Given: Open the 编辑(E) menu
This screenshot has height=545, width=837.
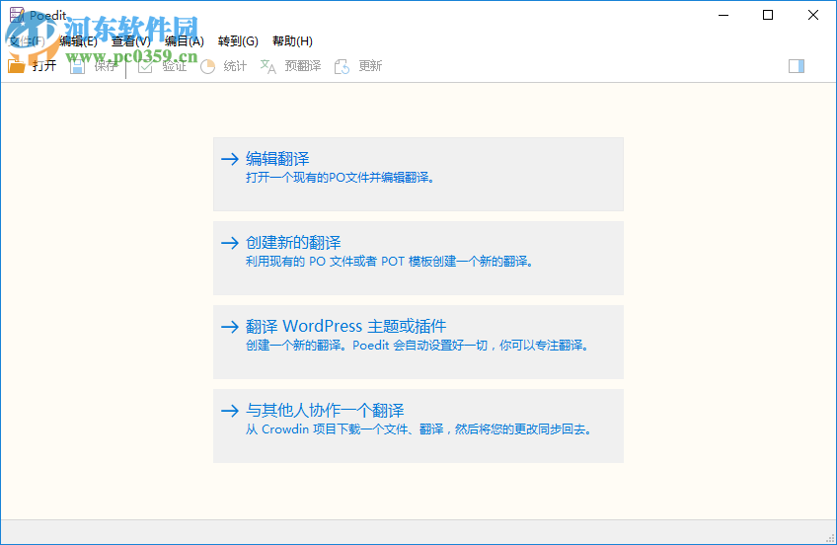Looking at the screenshot, I should pos(79,41).
